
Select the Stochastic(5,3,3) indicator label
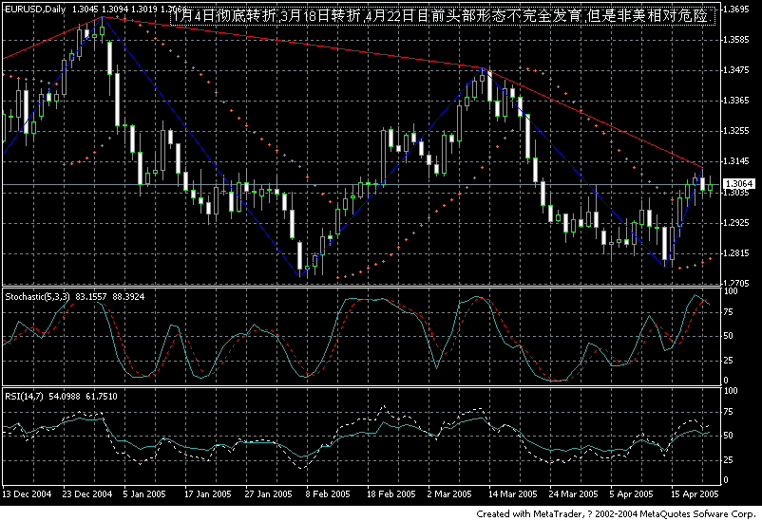point(37,297)
